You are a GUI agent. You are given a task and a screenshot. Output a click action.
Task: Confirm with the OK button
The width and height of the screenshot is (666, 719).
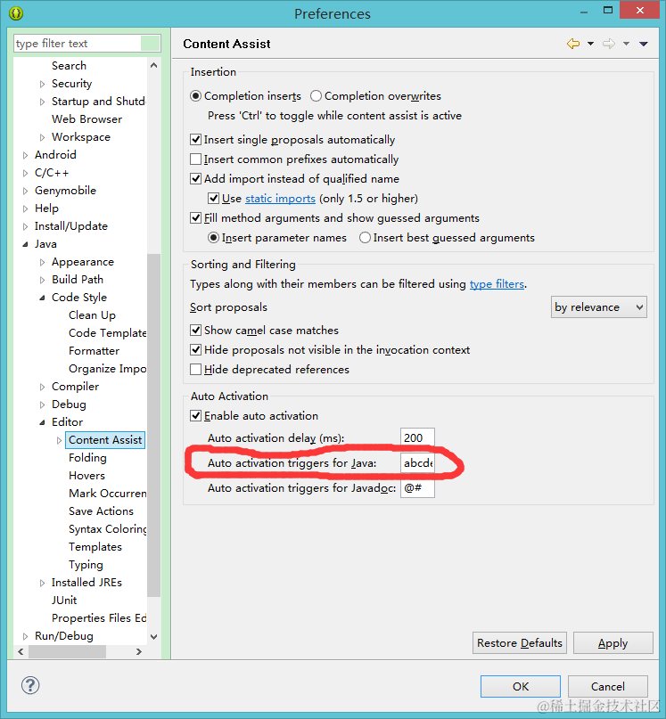point(521,686)
